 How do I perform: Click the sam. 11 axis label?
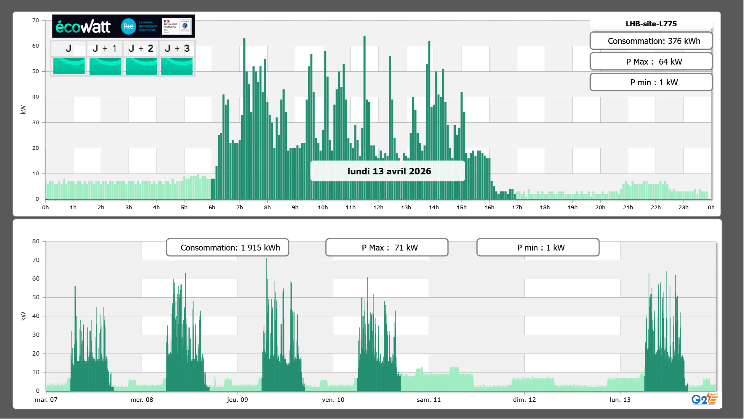point(428,400)
